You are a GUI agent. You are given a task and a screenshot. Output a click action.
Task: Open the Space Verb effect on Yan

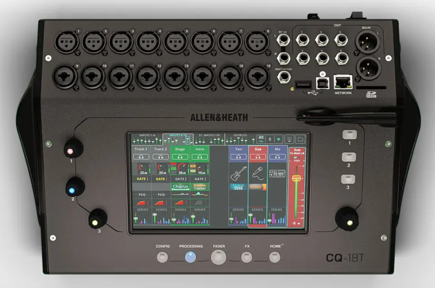tap(238, 186)
